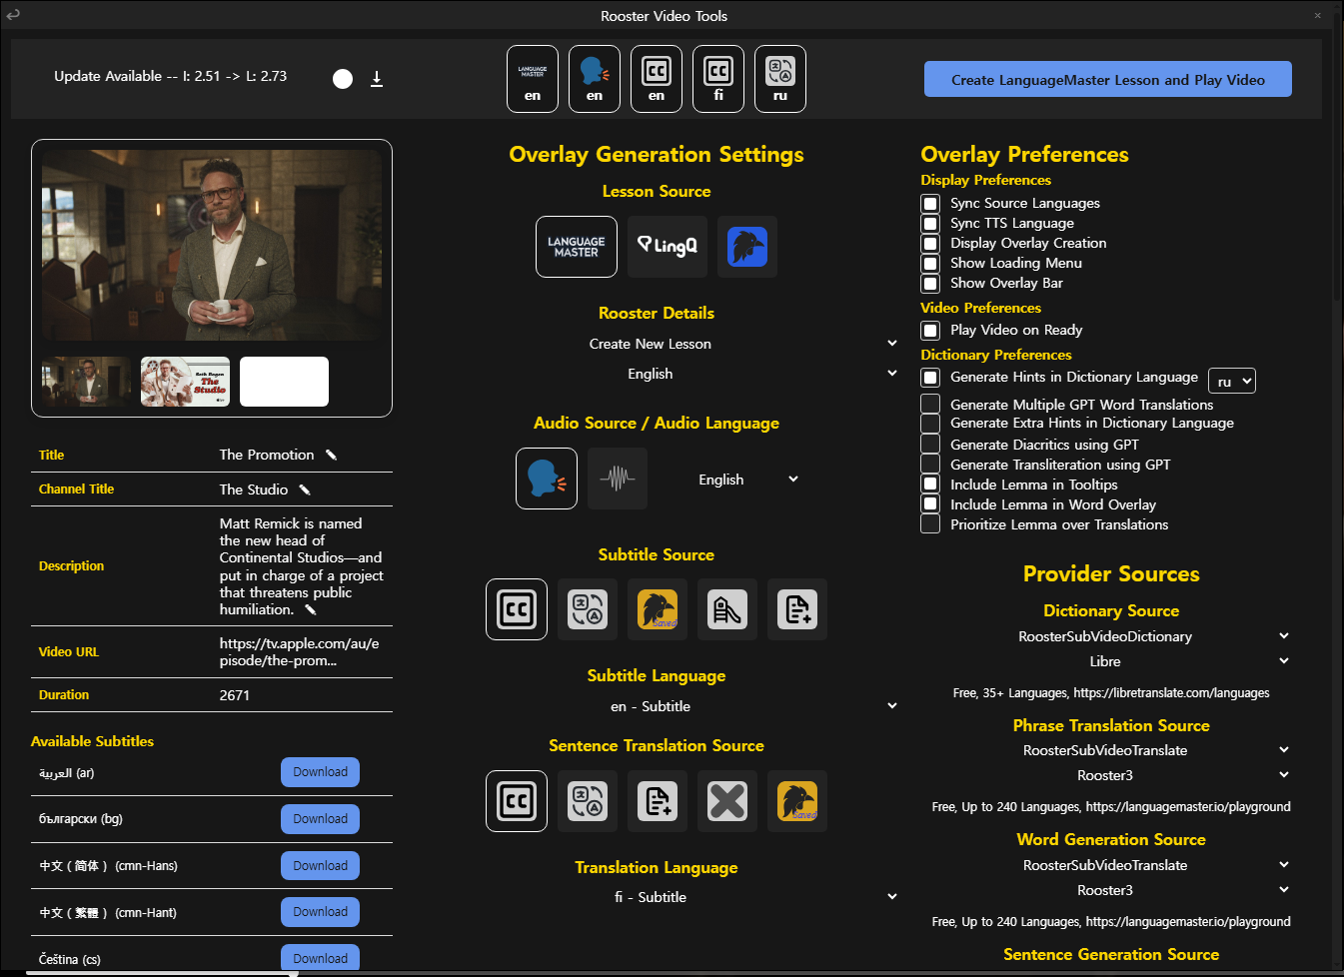Enable Generate Transliteration using GPT

[930, 464]
